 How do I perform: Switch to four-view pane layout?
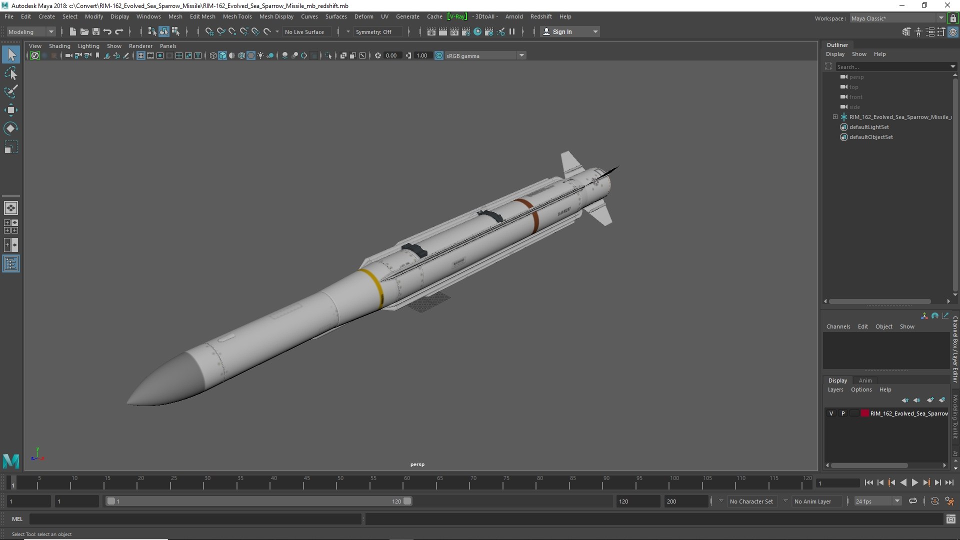[x=11, y=226]
